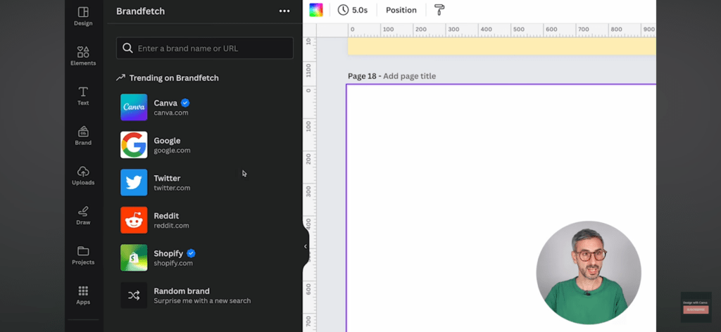The height and width of the screenshot is (332, 721).
Task: Click the google.com domain text
Action: 172,151
